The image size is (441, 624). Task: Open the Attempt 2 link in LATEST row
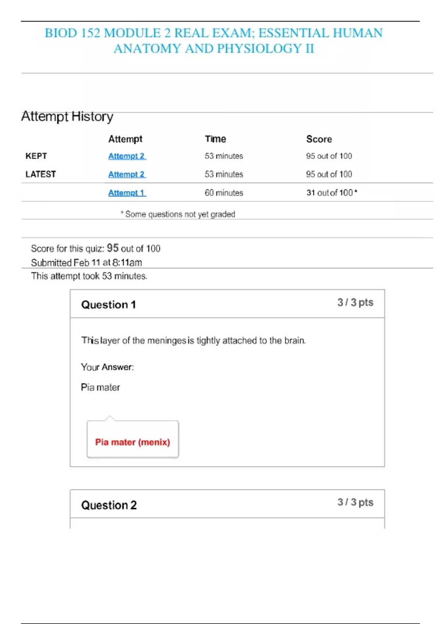(x=127, y=174)
